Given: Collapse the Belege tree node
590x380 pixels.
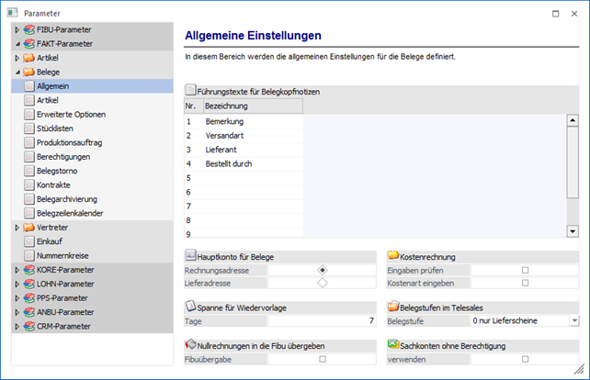Looking at the screenshot, I should 17,72.
